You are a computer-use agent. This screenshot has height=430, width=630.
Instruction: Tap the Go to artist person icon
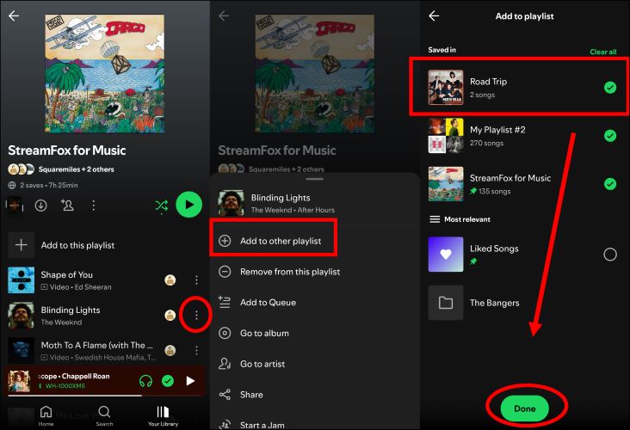225,364
